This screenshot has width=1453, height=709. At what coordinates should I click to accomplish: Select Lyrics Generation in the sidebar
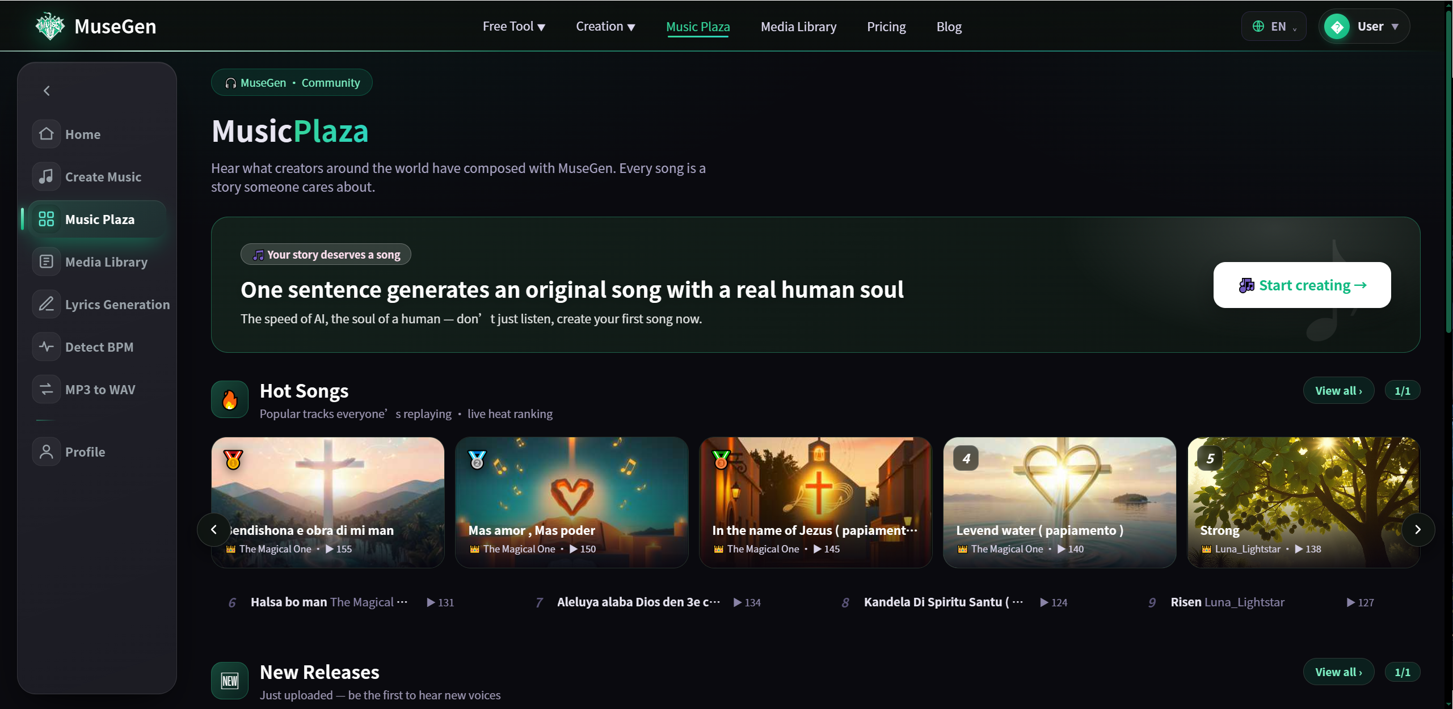[x=101, y=304]
